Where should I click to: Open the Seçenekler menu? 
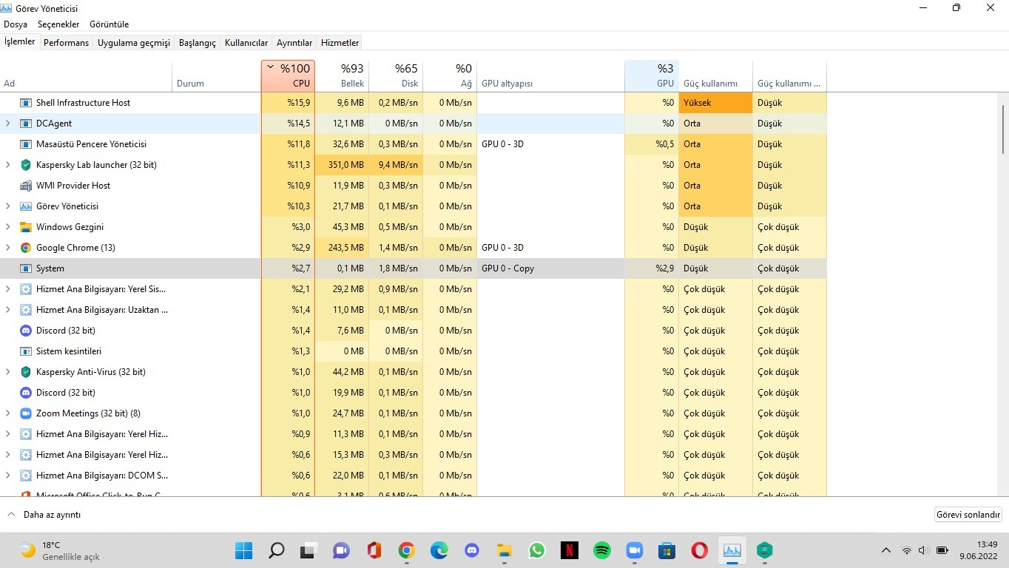click(58, 24)
